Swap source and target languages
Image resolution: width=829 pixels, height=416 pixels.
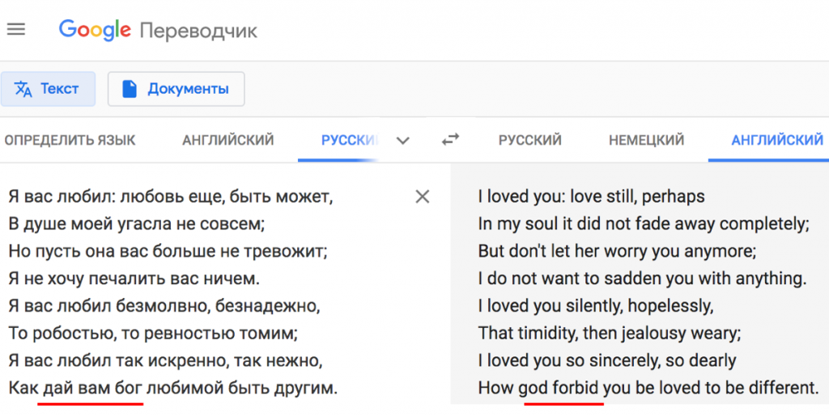coord(450,141)
